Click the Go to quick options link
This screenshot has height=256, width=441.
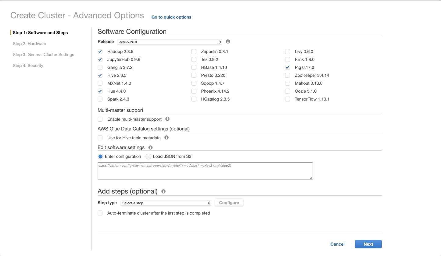171,17
